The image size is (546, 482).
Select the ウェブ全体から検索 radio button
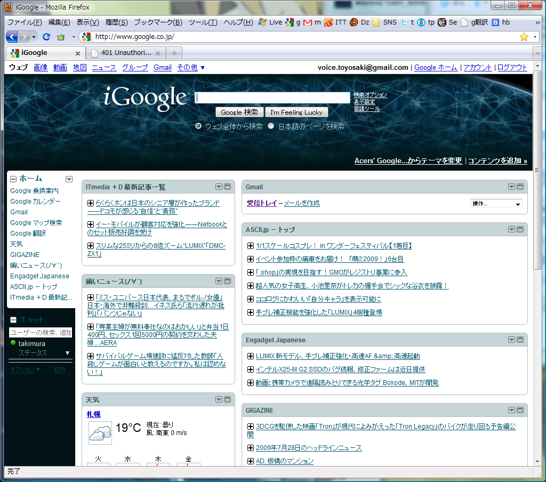(x=198, y=126)
